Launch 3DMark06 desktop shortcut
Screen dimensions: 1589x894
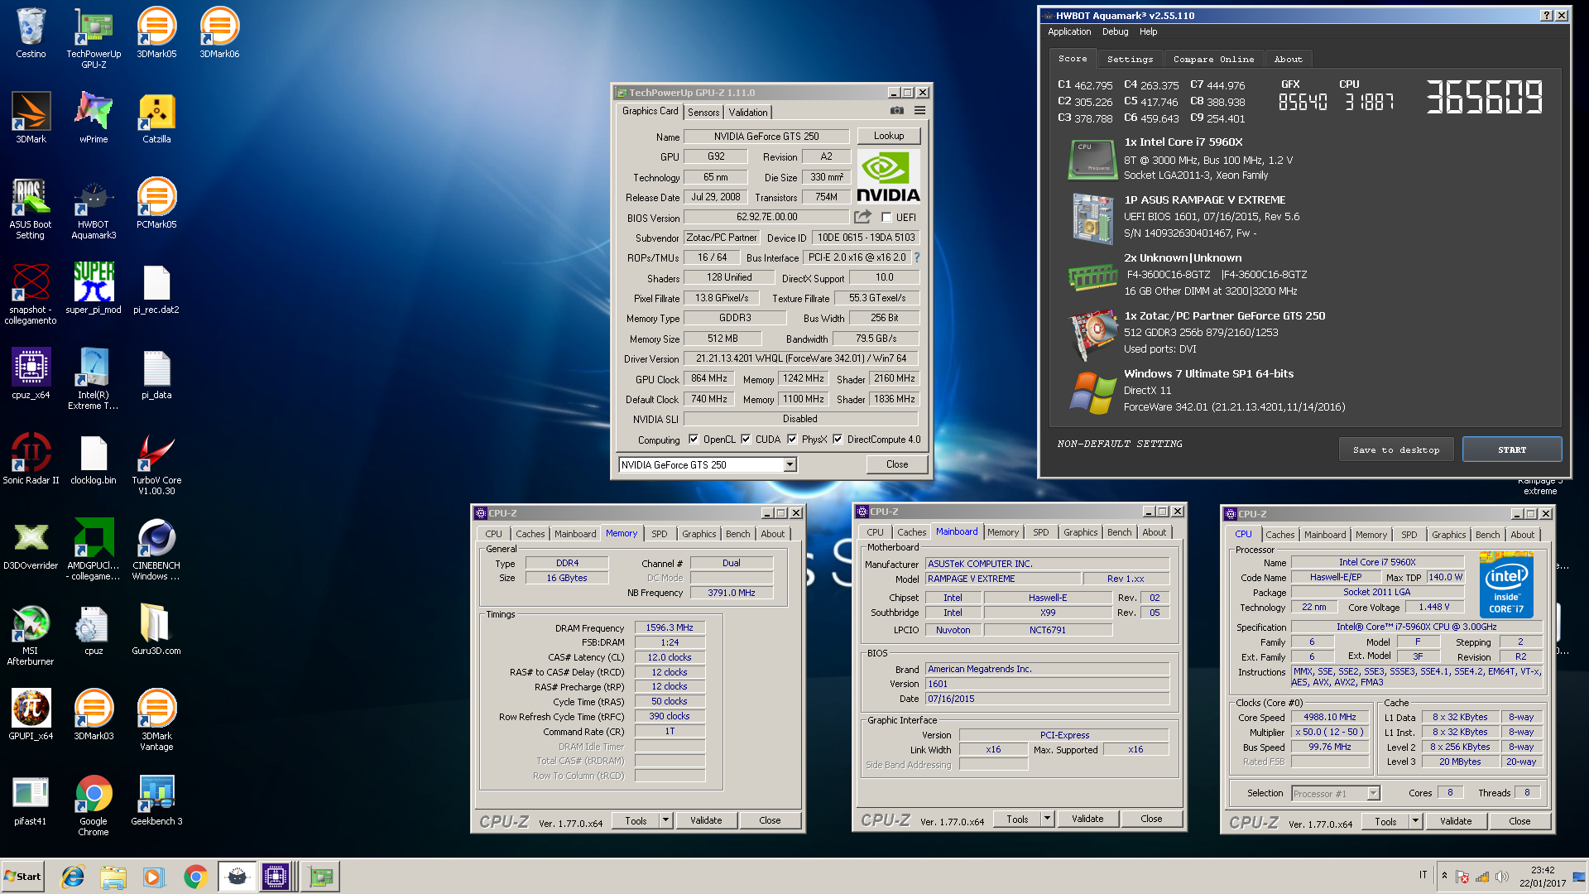click(x=219, y=33)
